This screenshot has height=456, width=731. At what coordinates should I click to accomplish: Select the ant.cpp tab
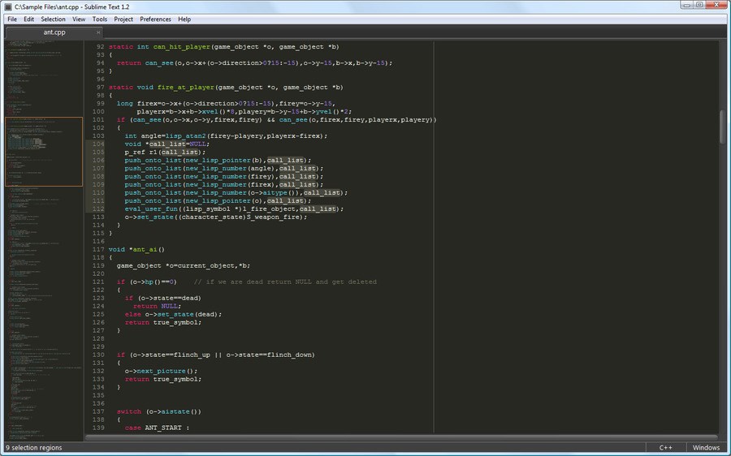54,32
